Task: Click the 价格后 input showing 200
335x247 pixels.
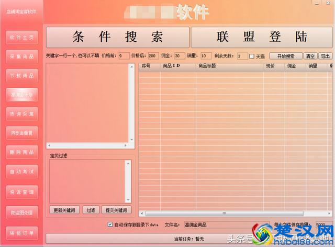Action: tap(153, 56)
